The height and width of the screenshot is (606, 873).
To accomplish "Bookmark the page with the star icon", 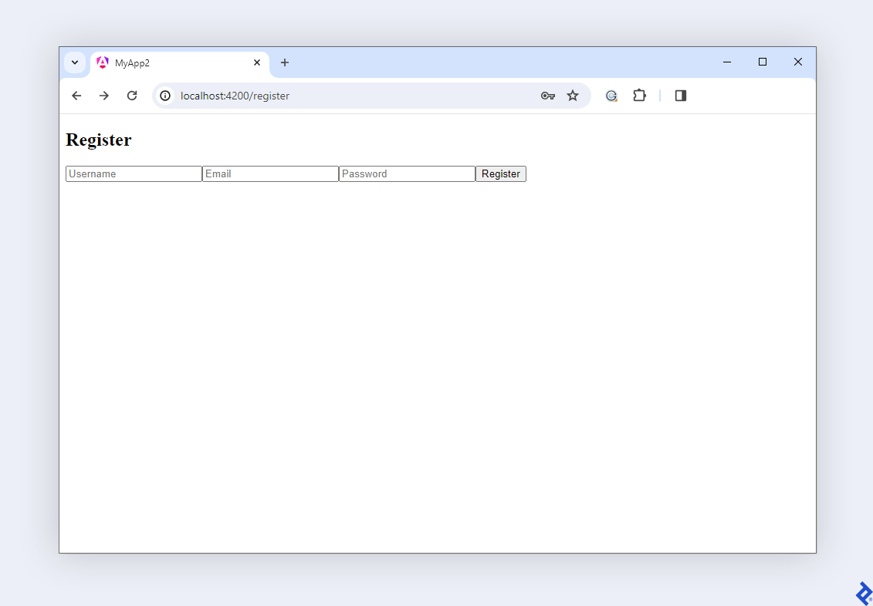I will click(573, 96).
